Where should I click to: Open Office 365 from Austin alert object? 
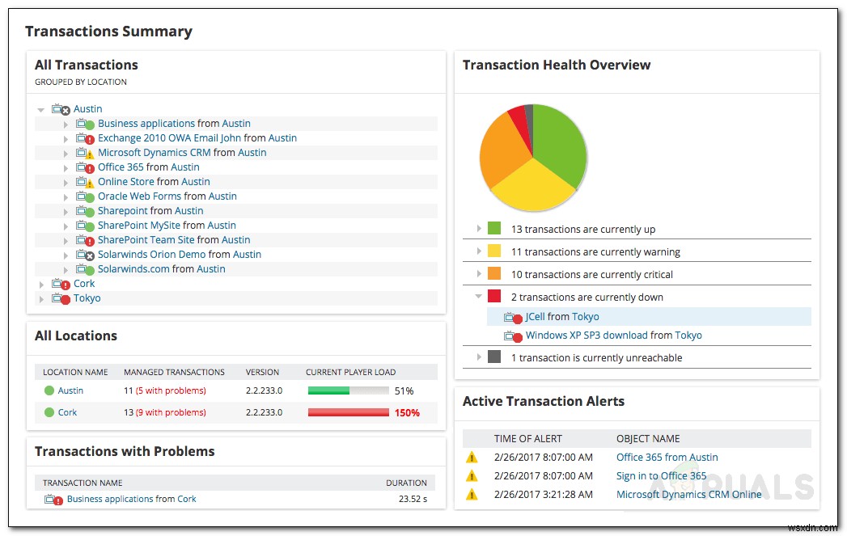pyautogui.click(x=667, y=458)
